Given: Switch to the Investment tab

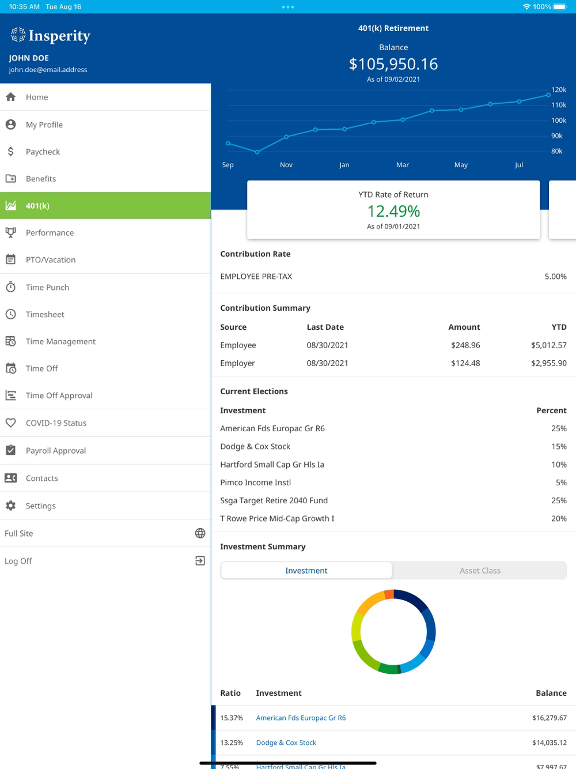Looking at the screenshot, I should tap(306, 570).
